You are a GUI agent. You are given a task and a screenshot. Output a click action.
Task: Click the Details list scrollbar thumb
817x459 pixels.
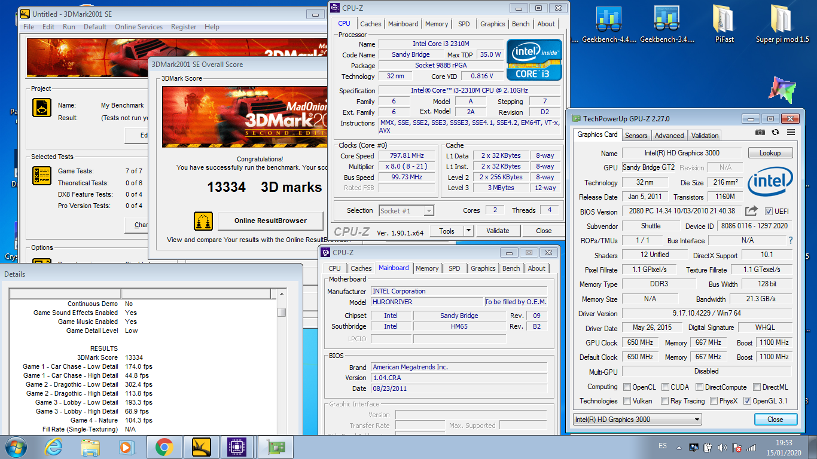(x=281, y=313)
